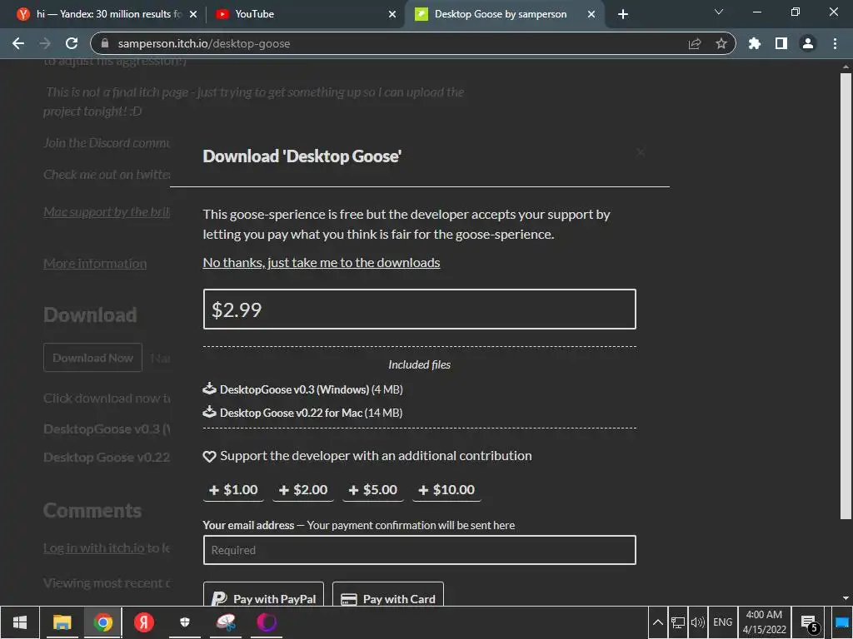Toggle the browser side panel icon

(781, 43)
